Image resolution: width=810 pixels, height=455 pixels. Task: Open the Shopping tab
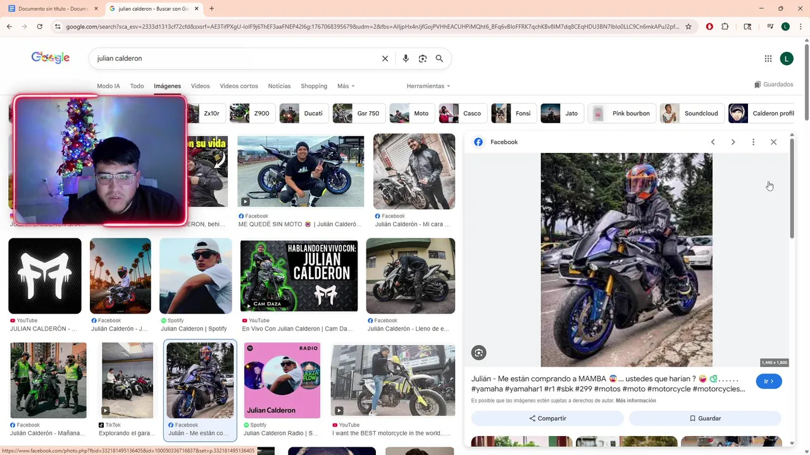pos(314,86)
